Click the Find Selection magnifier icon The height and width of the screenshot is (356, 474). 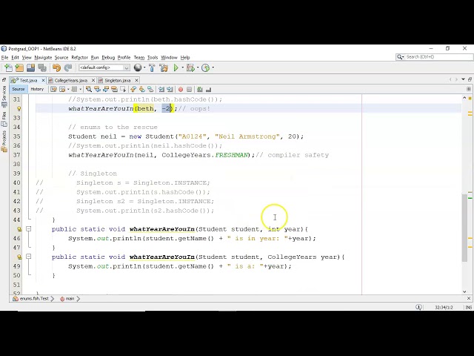point(89,89)
